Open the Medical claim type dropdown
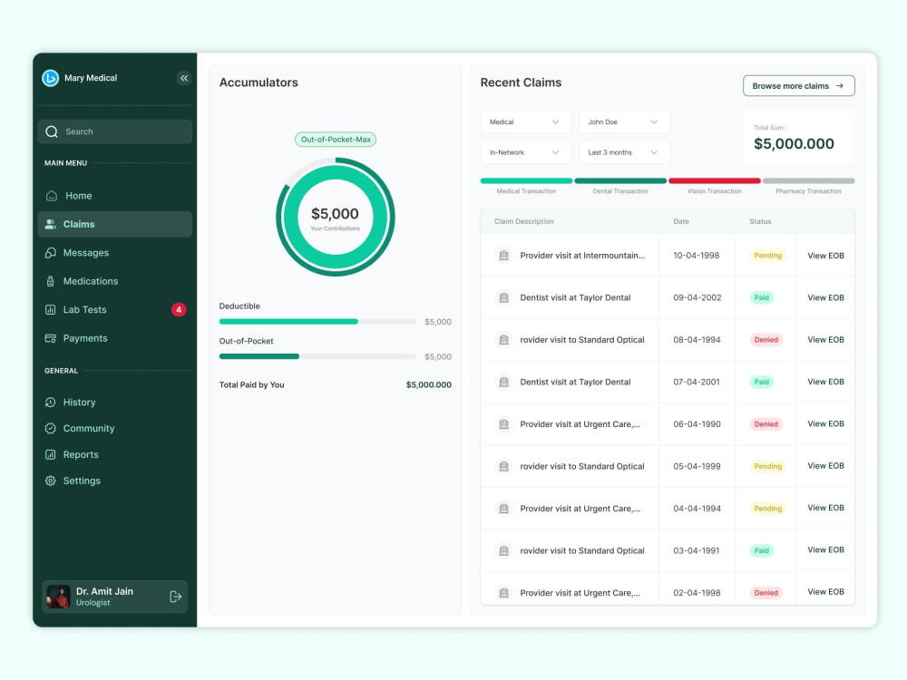907x680 pixels. pos(525,122)
